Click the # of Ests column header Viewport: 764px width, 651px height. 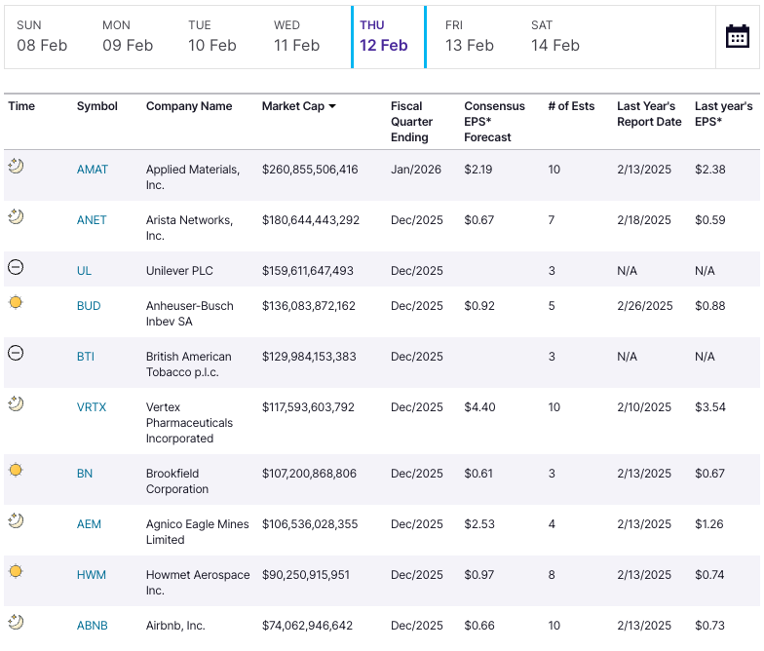(x=570, y=106)
